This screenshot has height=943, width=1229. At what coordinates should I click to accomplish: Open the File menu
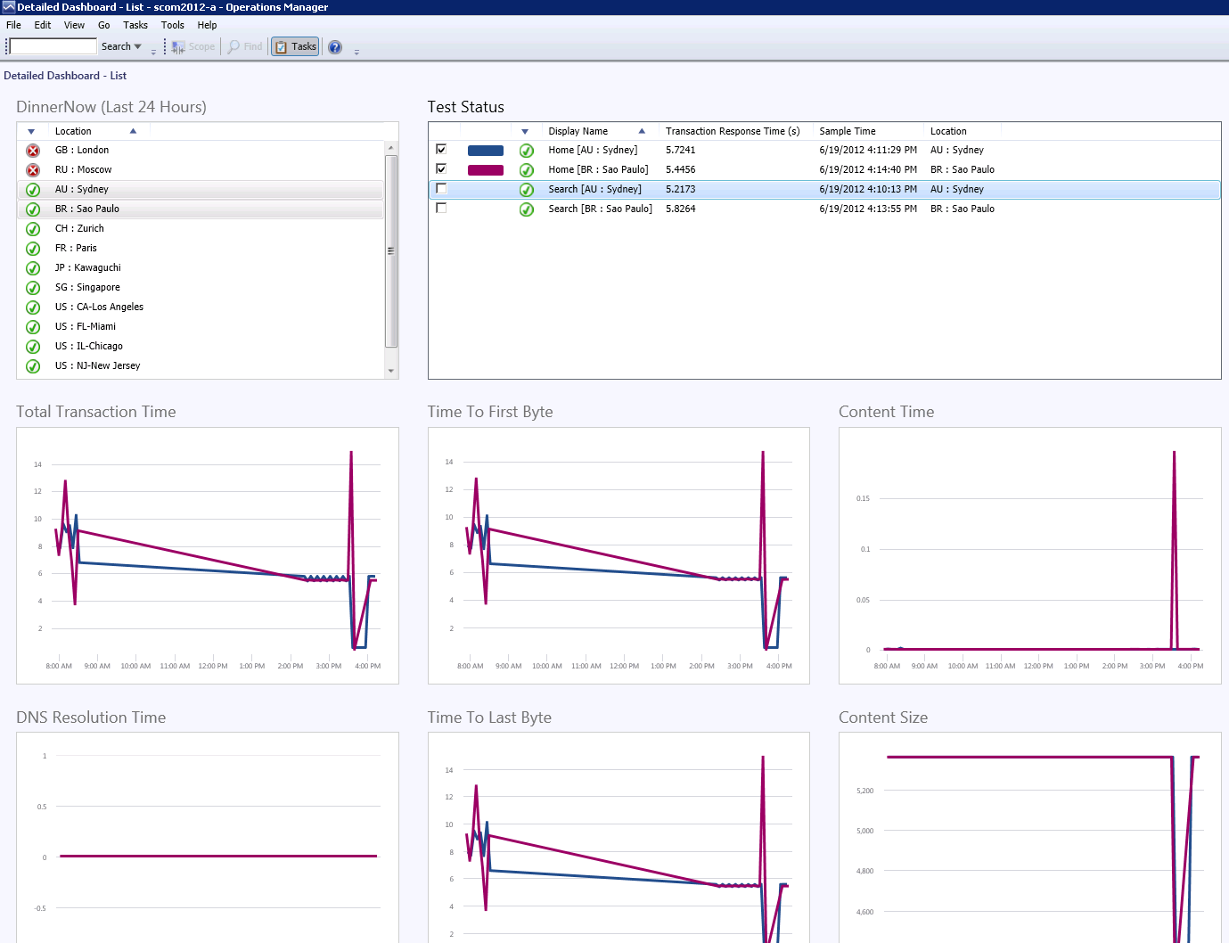point(13,25)
